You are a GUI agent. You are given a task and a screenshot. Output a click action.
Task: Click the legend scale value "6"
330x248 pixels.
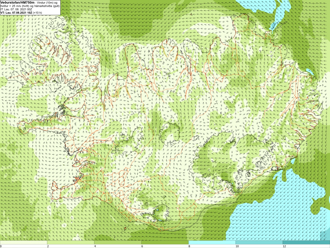pyautogui.click(x=142, y=246)
